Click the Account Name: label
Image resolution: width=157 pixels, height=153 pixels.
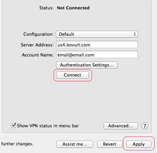38,55
